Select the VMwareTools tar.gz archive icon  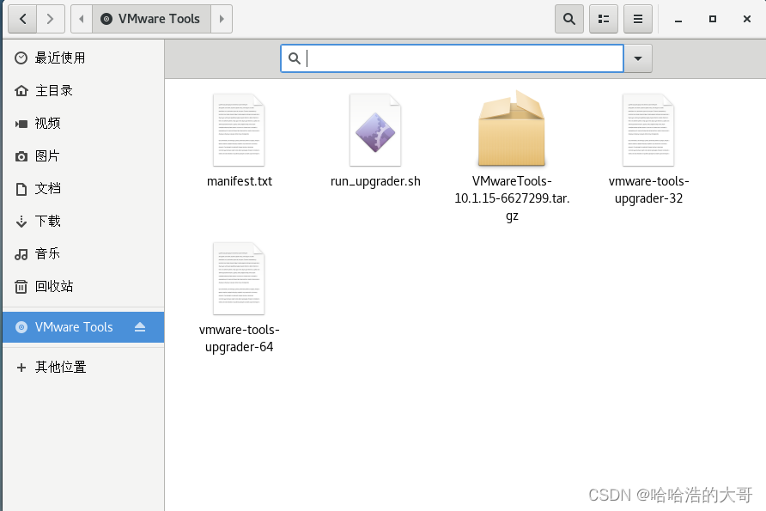[512, 129]
